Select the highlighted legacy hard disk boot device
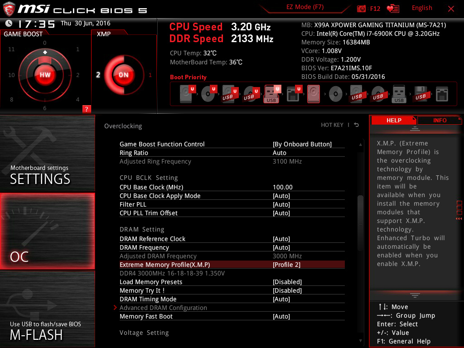This screenshot has width=464, height=348. coord(314,94)
